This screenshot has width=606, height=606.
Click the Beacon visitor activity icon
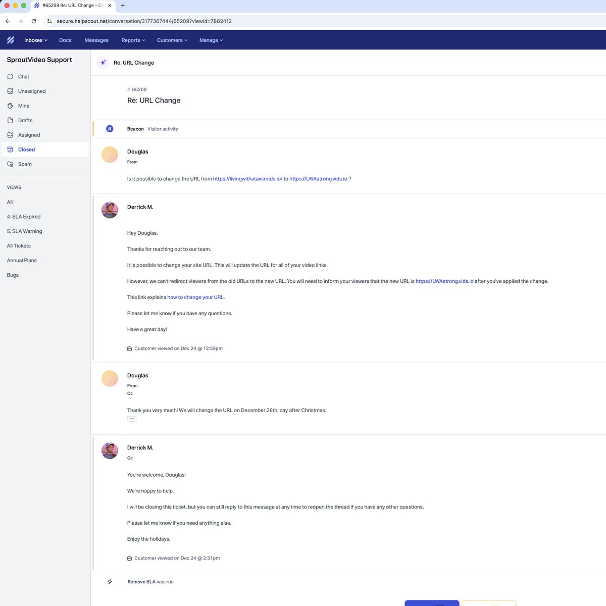click(x=110, y=129)
